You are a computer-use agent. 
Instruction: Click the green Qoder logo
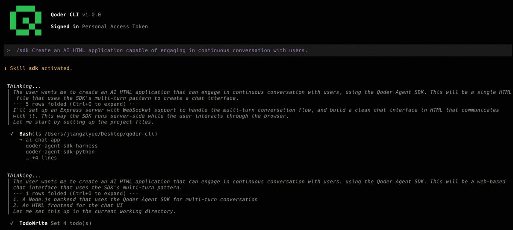tap(26, 20)
